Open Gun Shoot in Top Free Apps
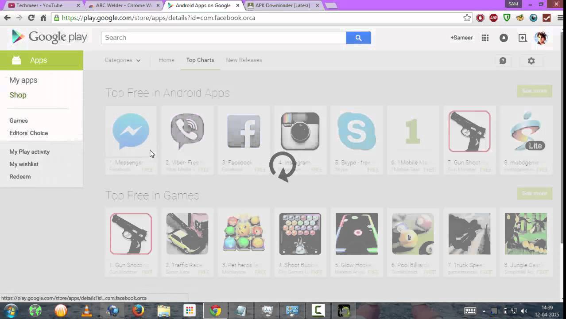Viewport: 566px width, 319px height. click(x=469, y=131)
